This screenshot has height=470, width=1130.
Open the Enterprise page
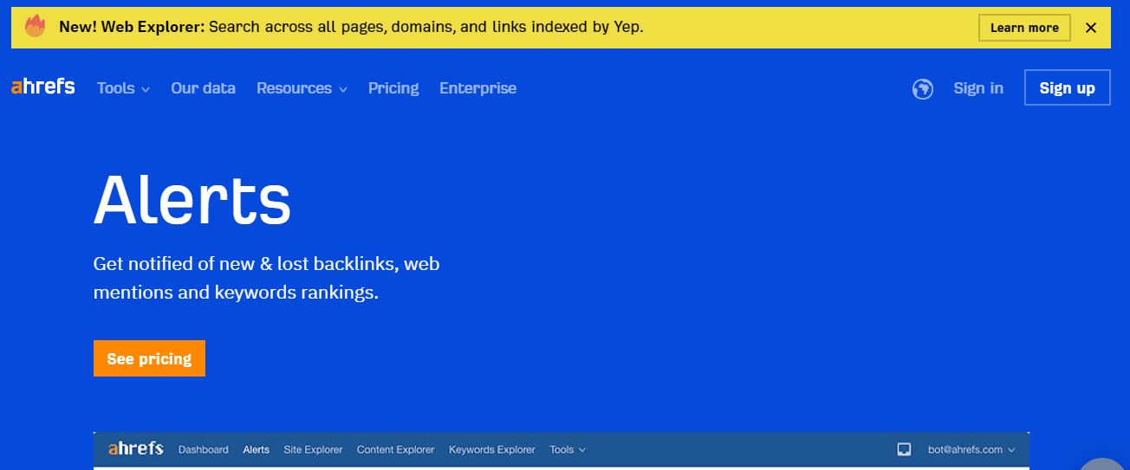click(x=477, y=88)
